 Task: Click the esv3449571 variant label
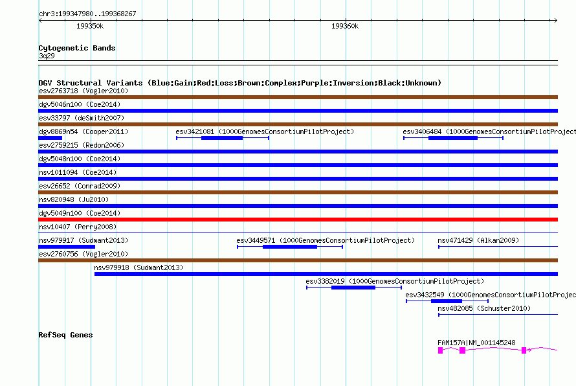pos(326,240)
